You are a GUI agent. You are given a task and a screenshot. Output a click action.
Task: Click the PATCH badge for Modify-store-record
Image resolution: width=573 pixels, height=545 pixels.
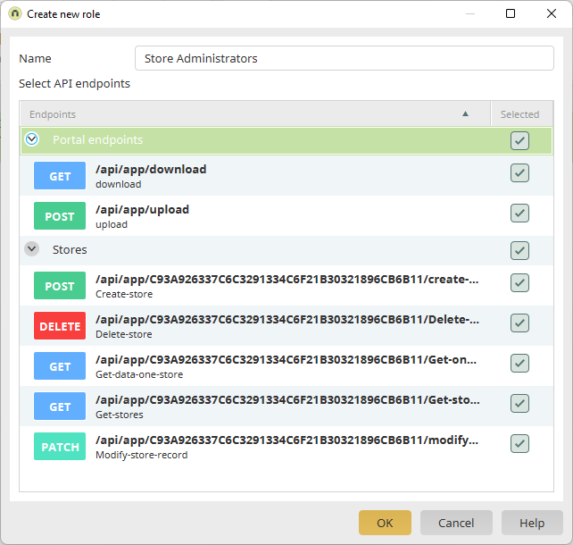[x=60, y=447]
